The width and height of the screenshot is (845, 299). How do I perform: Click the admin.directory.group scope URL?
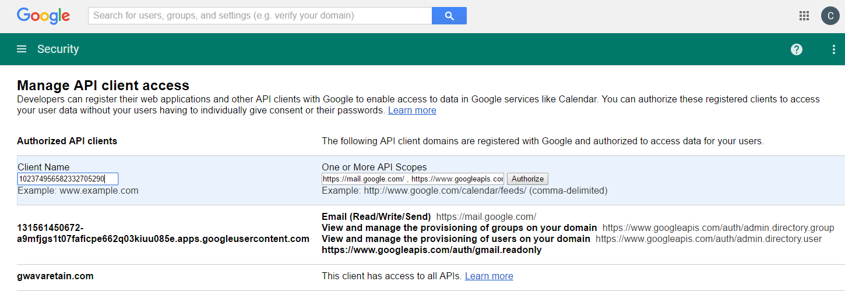point(718,227)
